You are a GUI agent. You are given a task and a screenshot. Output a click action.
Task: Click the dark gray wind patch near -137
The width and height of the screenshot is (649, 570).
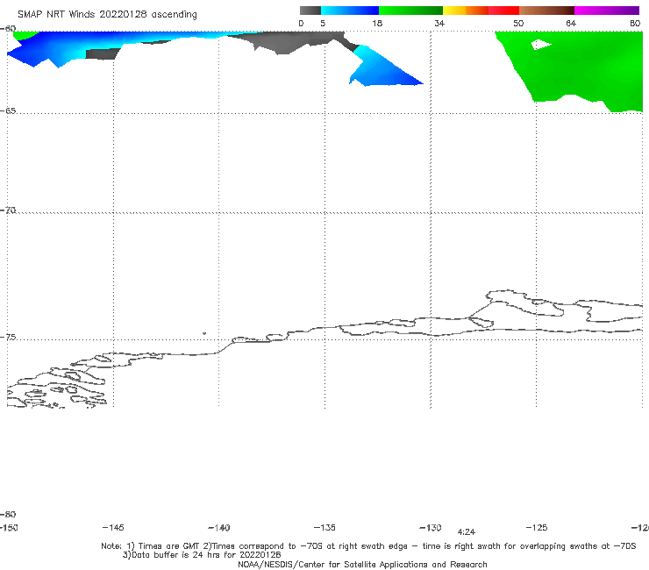coord(289,41)
